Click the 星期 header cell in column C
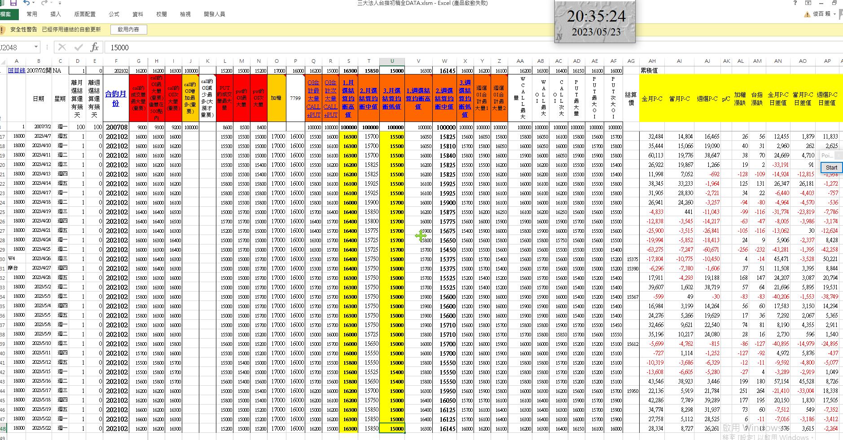This screenshot has width=843, height=440. click(x=60, y=98)
